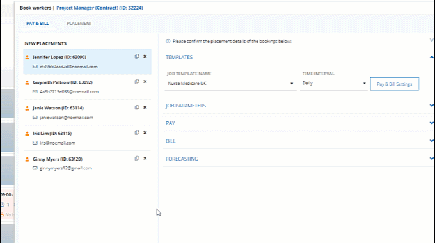
Task: Open the Job Template Name dropdown
Action: pyautogui.click(x=230, y=84)
